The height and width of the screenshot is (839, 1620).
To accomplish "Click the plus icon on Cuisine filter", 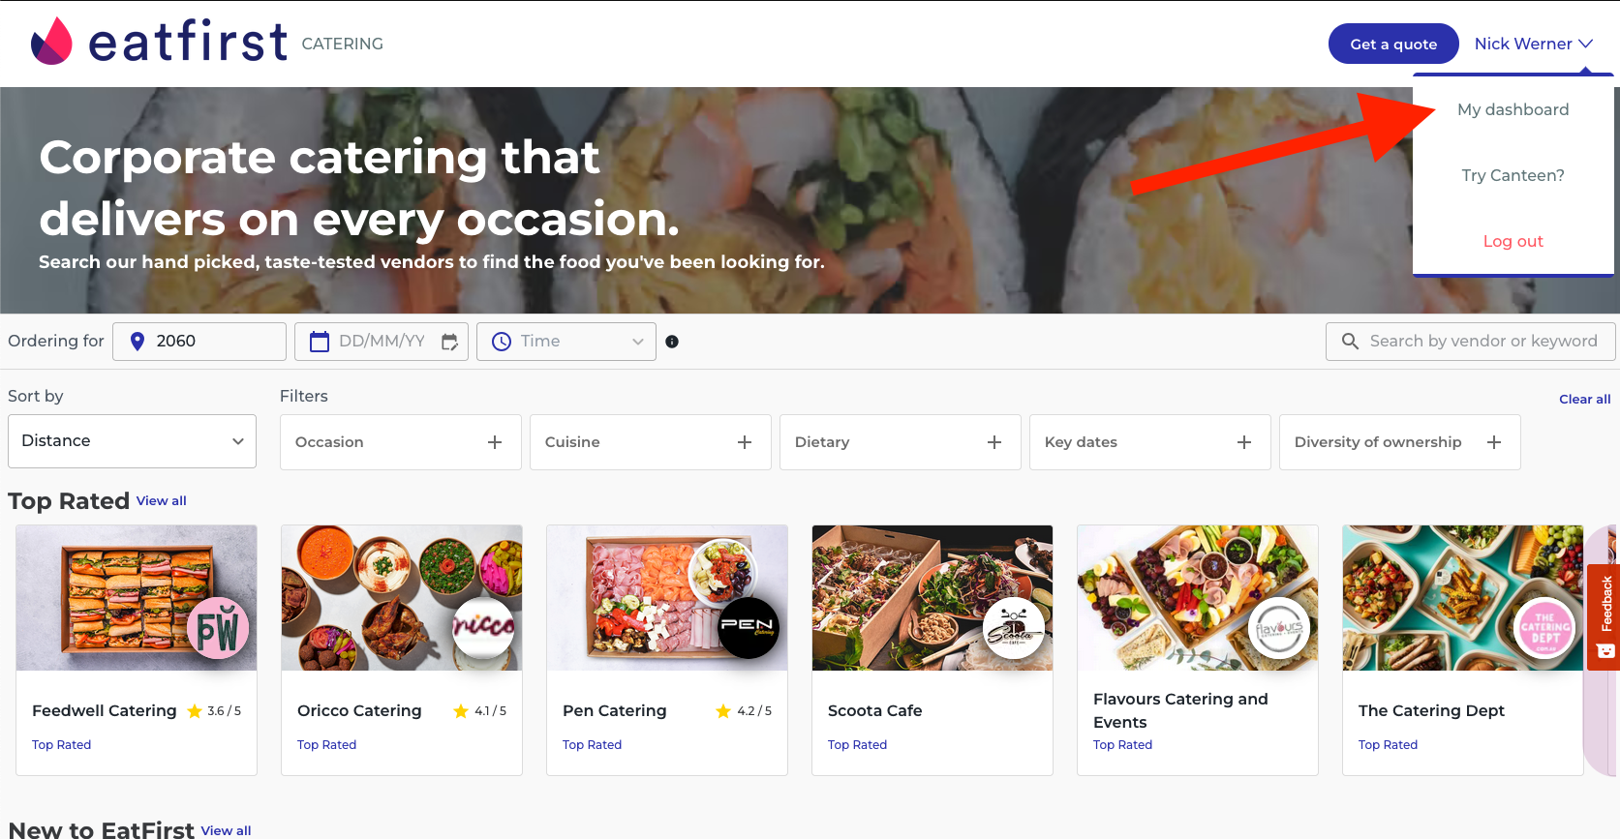I will (x=745, y=442).
